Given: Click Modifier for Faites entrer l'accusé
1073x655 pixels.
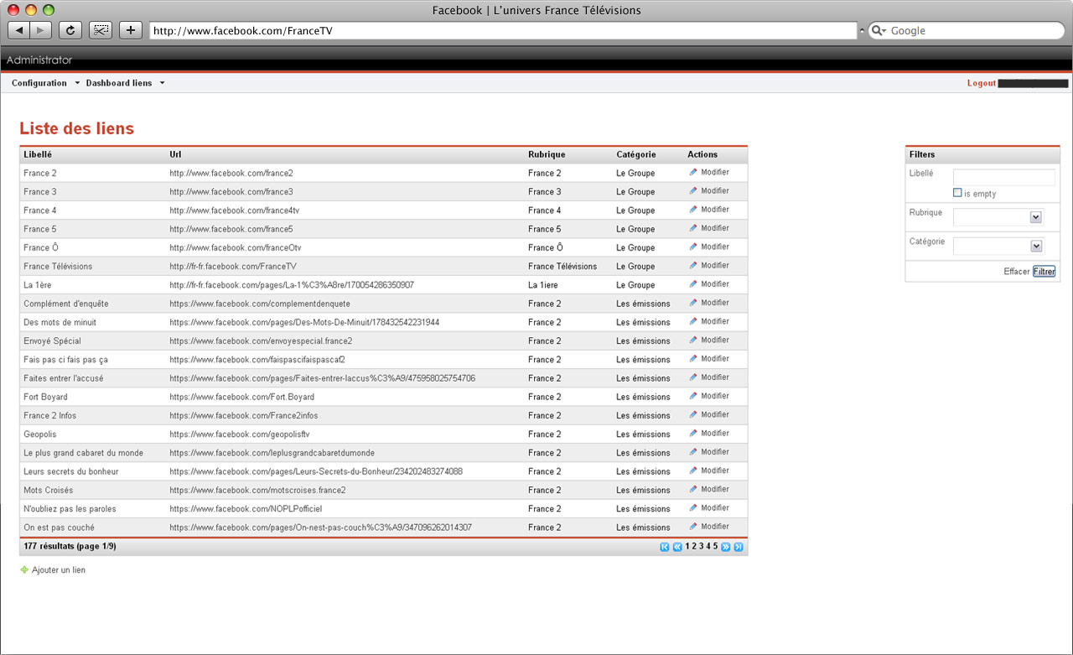Looking at the screenshot, I should pos(715,377).
